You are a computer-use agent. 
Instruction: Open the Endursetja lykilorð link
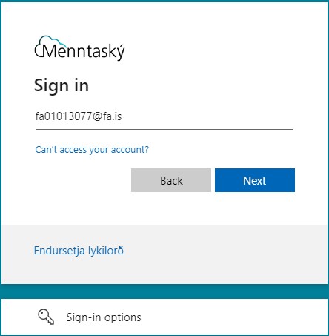[79, 251]
